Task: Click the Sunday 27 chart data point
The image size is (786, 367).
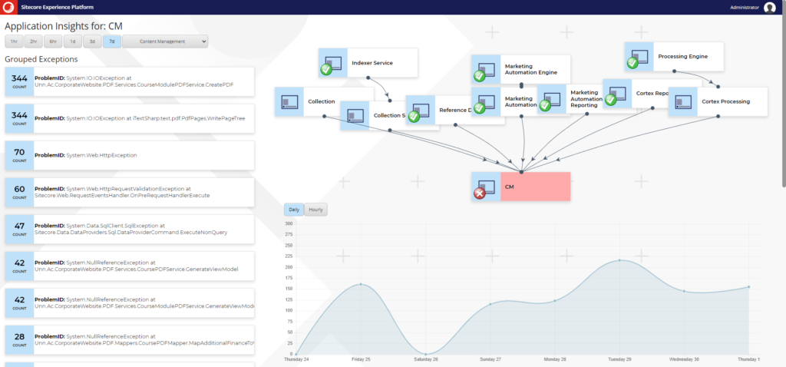Action: coord(490,304)
